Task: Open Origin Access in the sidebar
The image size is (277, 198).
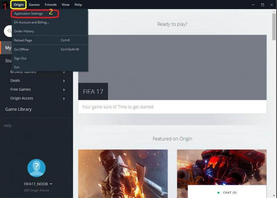Action: [x=22, y=98]
